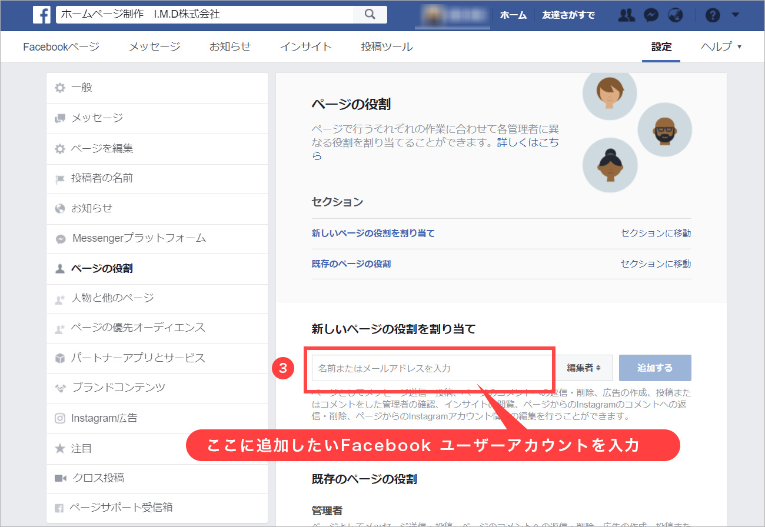Click セクションに移動 for 新しいページの役割を割り当て
765x527 pixels.
pos(656,234)
